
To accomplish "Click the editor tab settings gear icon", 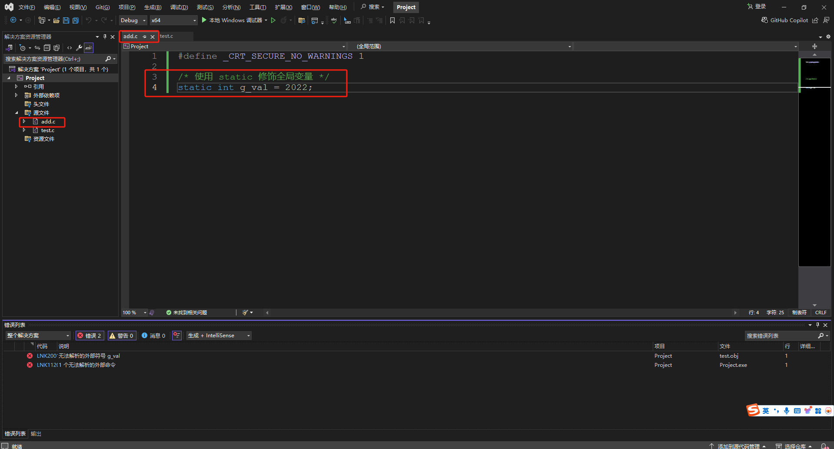I will point(828,37).
